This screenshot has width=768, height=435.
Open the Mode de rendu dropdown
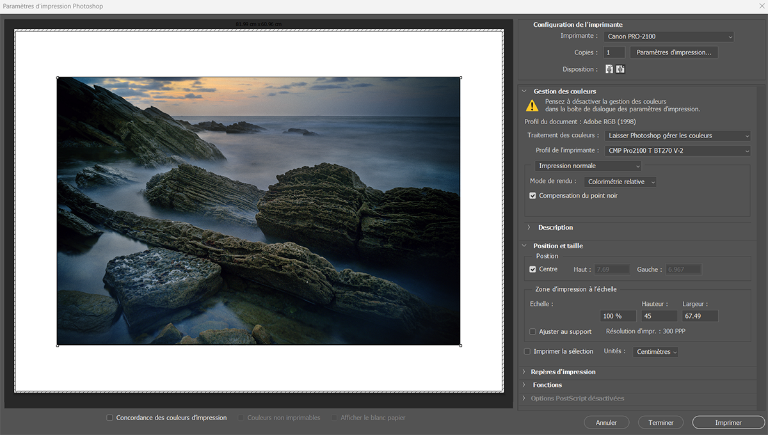621,182
